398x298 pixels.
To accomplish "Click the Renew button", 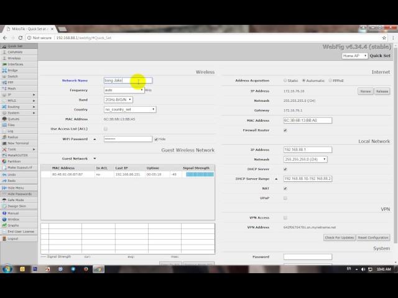I will pos(366,91).
